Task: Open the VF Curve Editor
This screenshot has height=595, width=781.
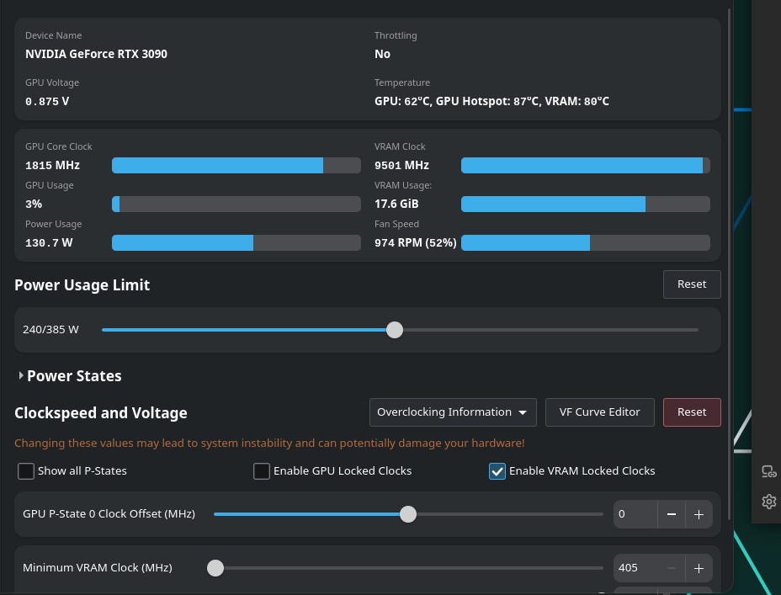Action: 600,412
